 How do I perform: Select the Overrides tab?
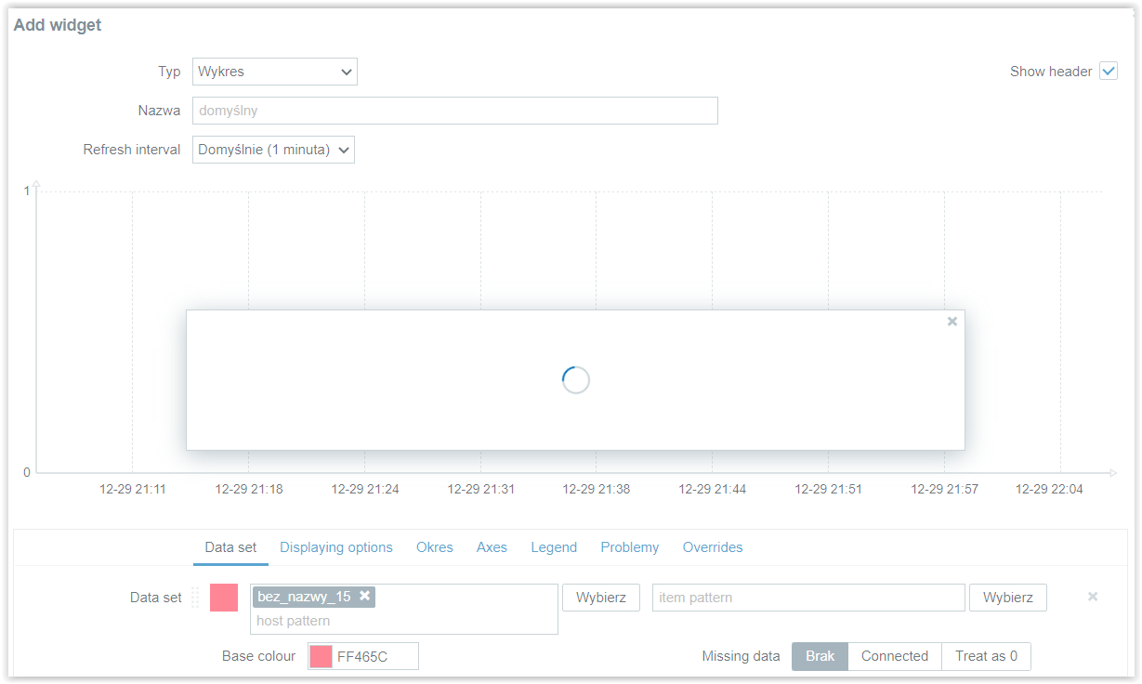713,547
